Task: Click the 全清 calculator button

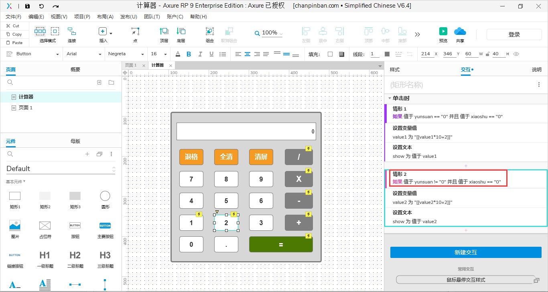Action: 226,157
